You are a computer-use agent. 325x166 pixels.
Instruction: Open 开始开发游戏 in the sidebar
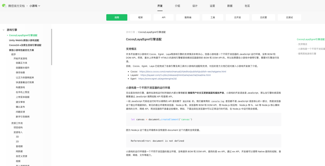20,58
